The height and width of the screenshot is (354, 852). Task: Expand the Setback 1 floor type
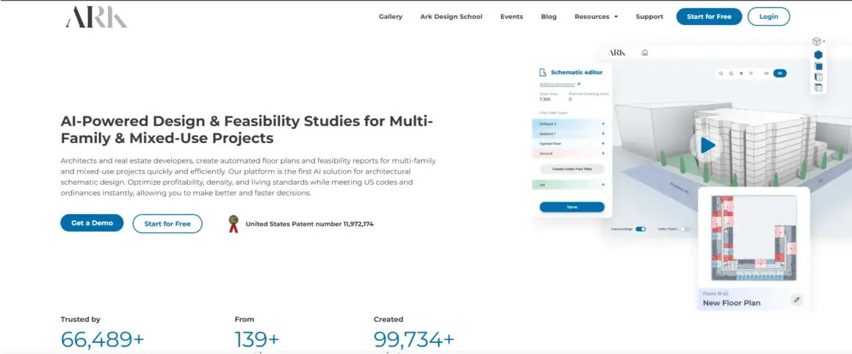(x=603, y=134)
